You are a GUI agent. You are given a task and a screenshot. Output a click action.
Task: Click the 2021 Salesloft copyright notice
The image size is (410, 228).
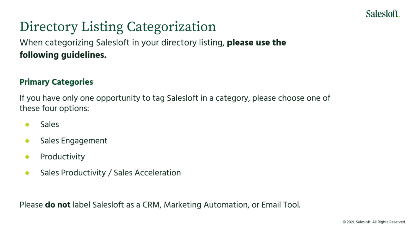point(374,222)
